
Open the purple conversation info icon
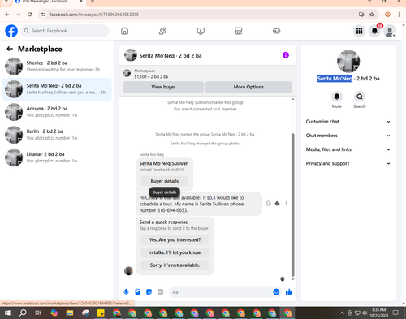coord(286,55)
